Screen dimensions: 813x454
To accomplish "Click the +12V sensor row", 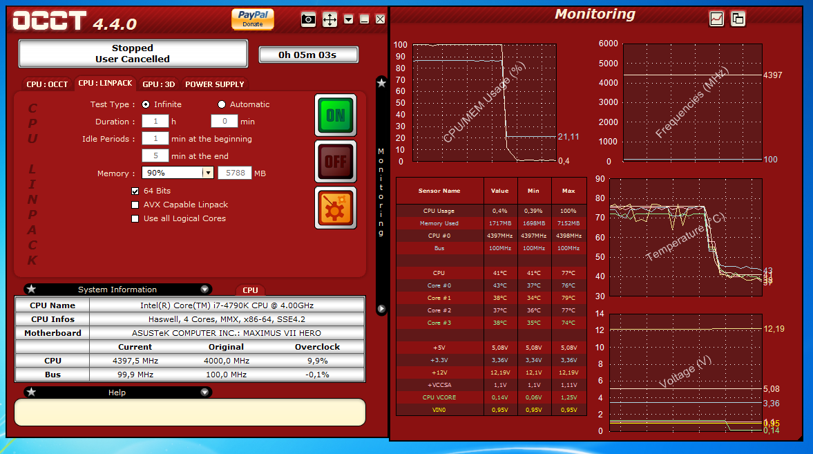I will click(x=491, y=372).
